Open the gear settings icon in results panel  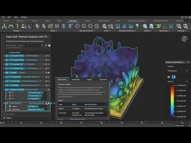click(169, 77)
